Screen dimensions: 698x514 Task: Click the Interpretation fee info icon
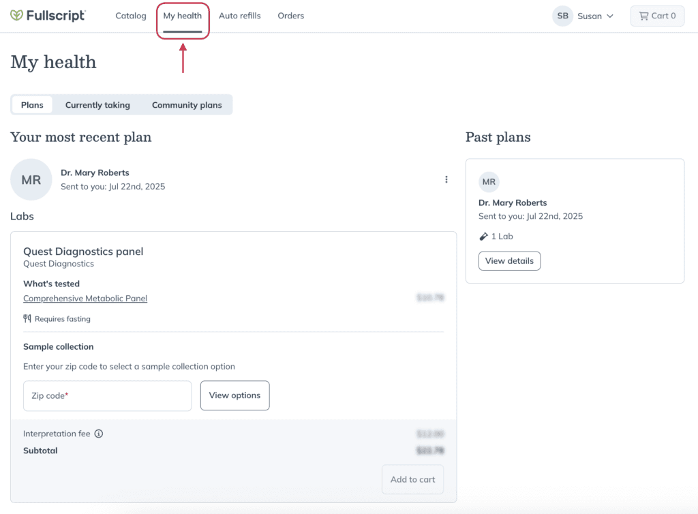pos(99,434)
